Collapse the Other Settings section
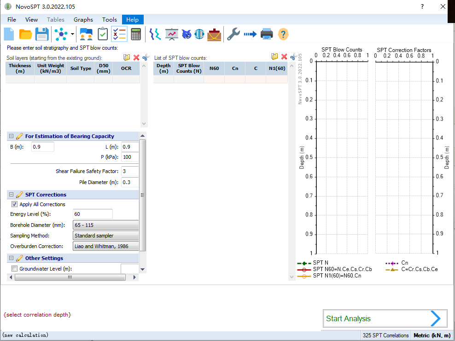The height and width of the screenshot is (341, 455). click(x=12, y=258)
